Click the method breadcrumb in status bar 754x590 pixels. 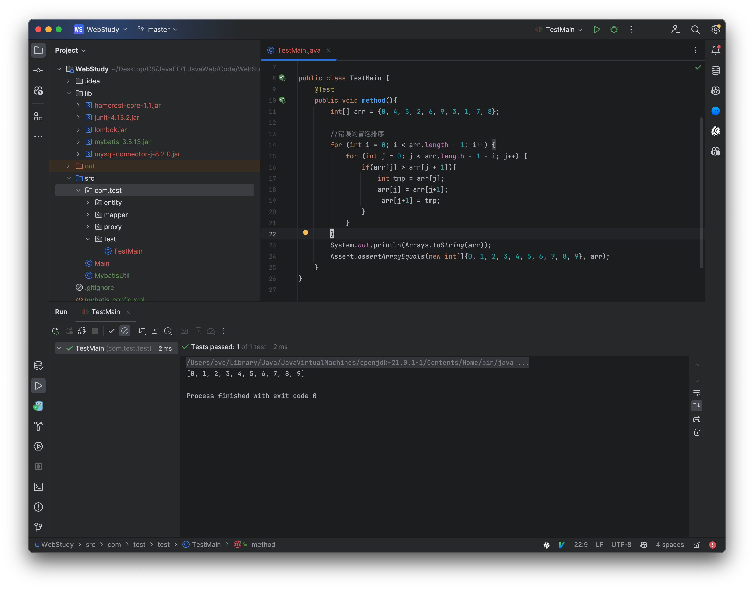(x=263, y=544)
